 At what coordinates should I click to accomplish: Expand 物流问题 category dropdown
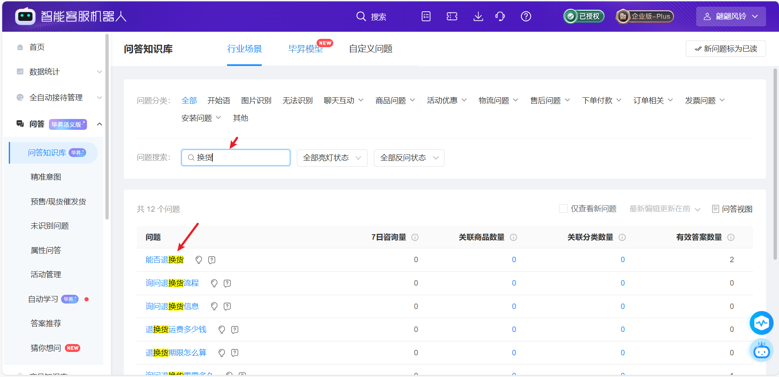[498, 101]
